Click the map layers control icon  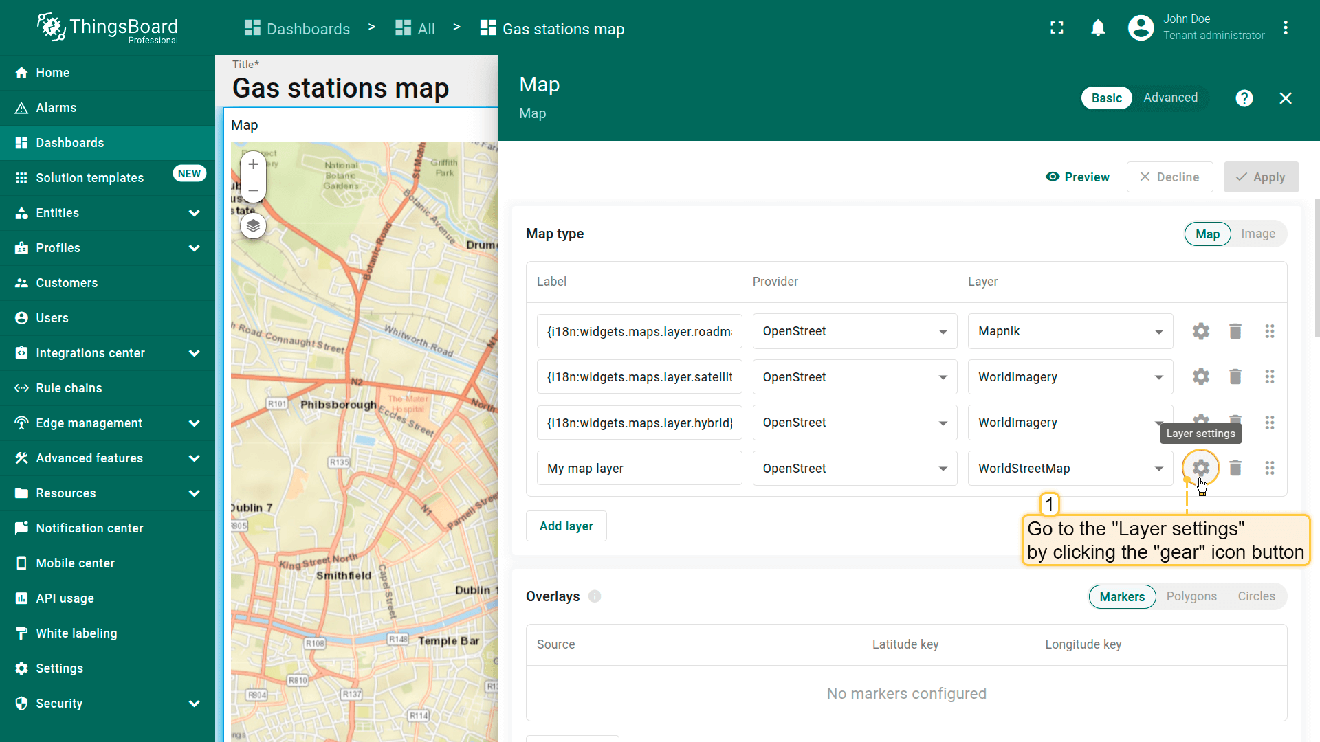coord(253,225)
